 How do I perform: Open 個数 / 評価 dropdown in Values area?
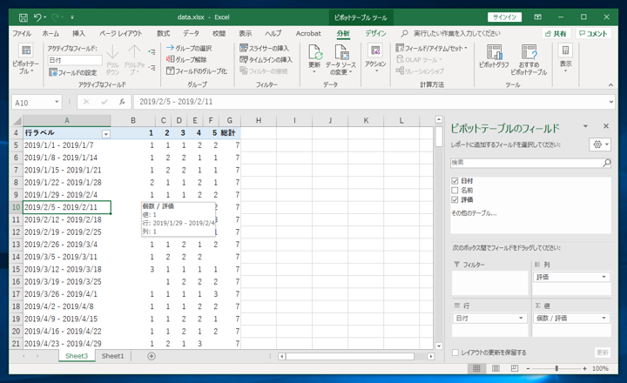pyautogui.click(x=603, y=318)
